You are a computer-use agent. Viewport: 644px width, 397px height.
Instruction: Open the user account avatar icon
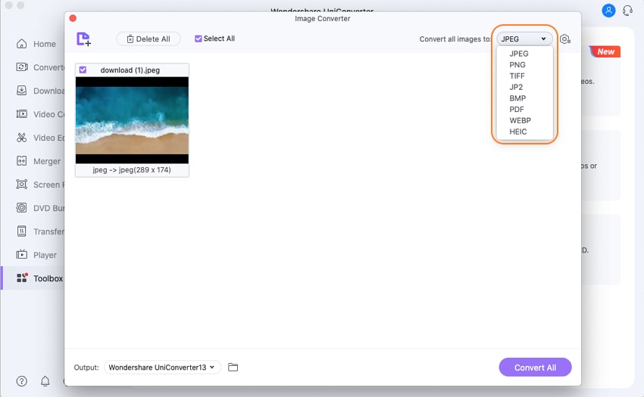tap(608, 11)
